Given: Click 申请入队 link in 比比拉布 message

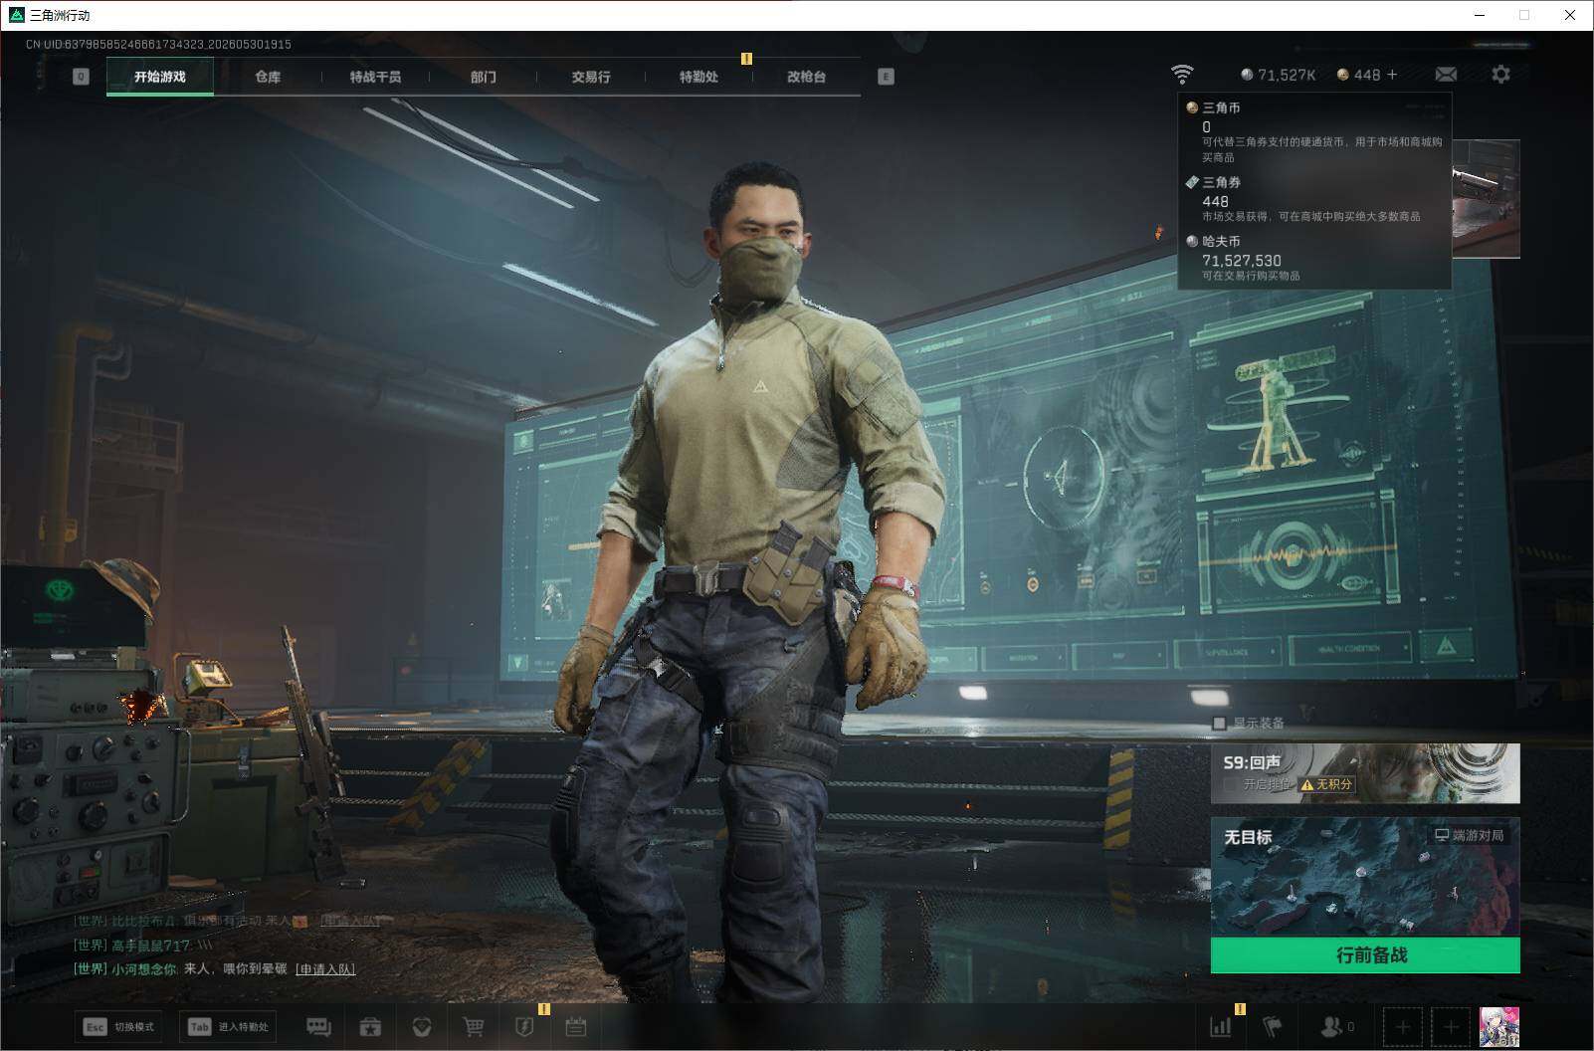Looking at the screenshot, I should [x=350, y=921].
